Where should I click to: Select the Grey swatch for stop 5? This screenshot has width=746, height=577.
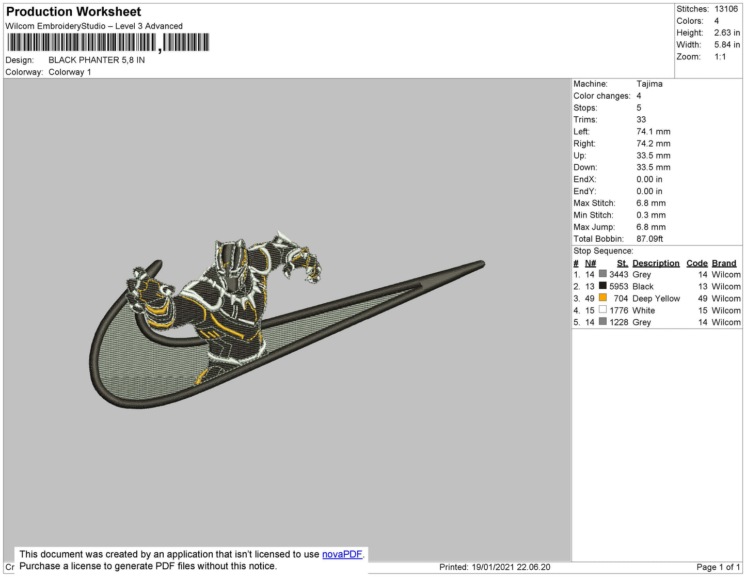(x=602, y=321)
